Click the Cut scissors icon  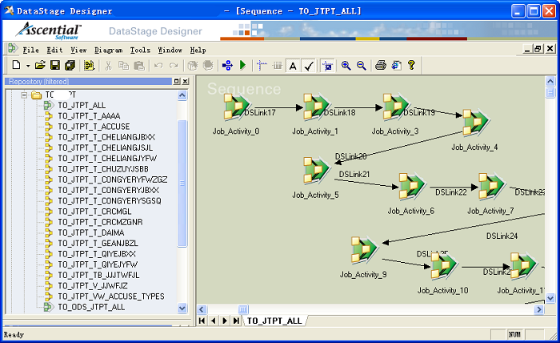108,65
